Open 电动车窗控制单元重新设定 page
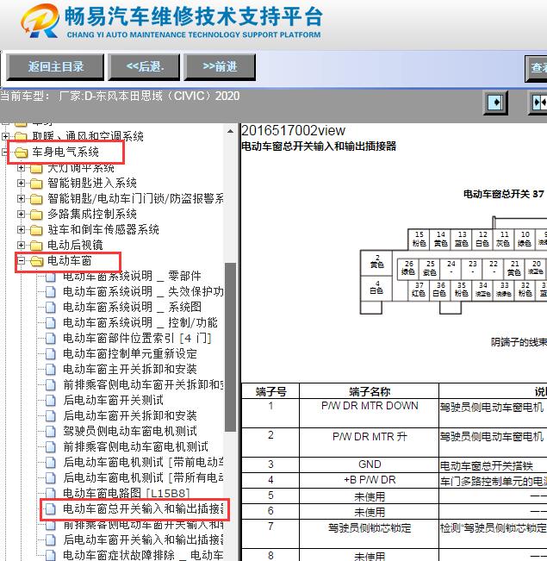This screenshot has height=561, width=547. click(x=130, y=353)
